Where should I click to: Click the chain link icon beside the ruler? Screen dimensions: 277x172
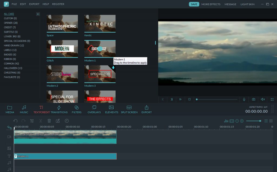pos(9,128)
